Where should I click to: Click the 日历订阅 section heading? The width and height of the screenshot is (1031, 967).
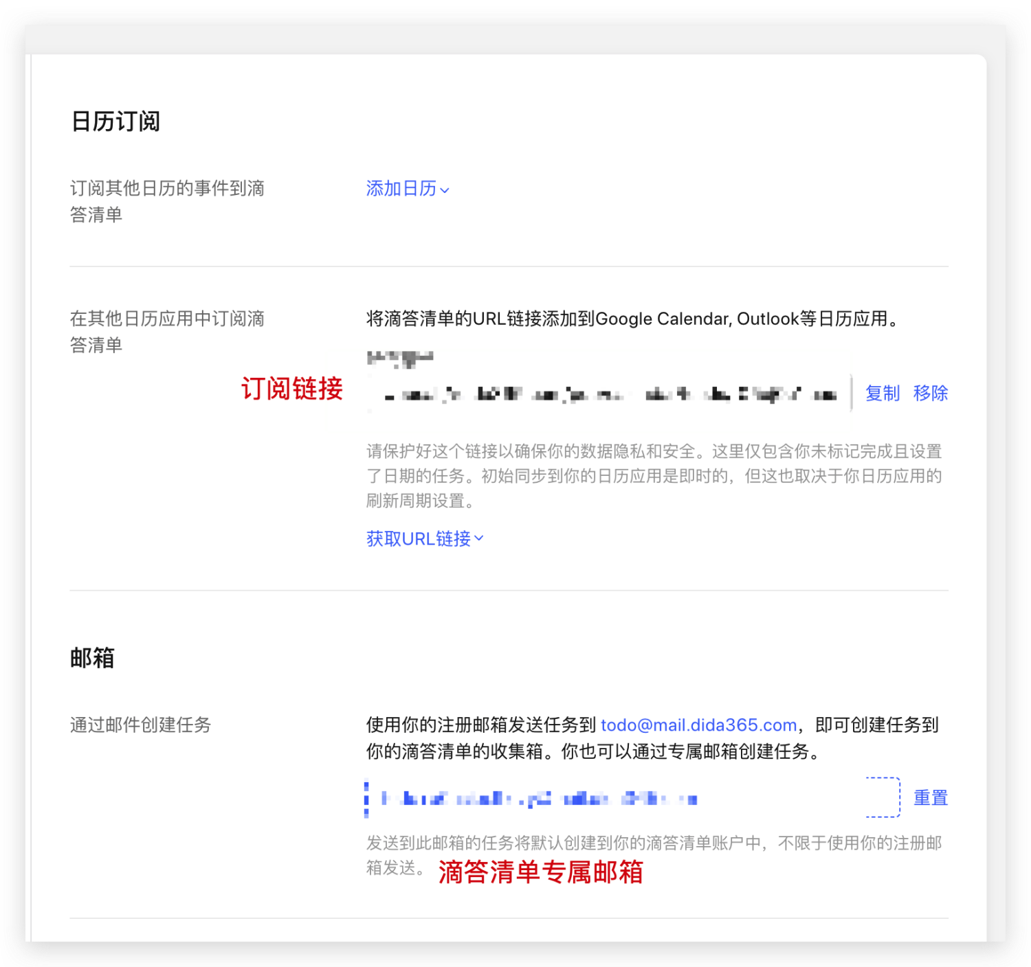(115, 122)
